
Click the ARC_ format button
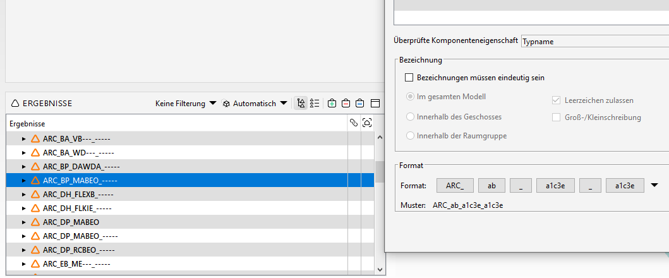click(x=455, y=185)
